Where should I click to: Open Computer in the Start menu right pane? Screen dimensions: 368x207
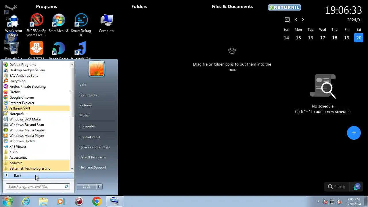click(87, 126)
